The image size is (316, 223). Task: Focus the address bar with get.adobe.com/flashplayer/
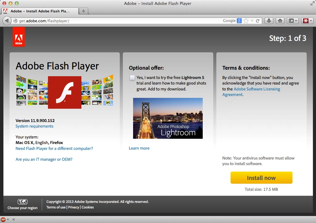(117, 21)
